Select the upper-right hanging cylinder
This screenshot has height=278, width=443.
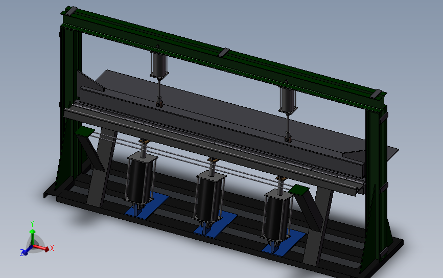pyautogui.click(x=288, y=100)
